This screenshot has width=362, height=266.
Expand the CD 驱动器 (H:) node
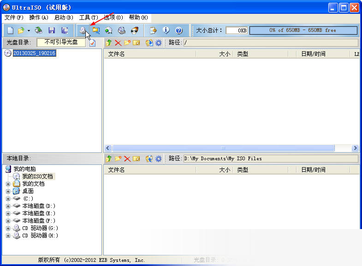coord(8,236)
